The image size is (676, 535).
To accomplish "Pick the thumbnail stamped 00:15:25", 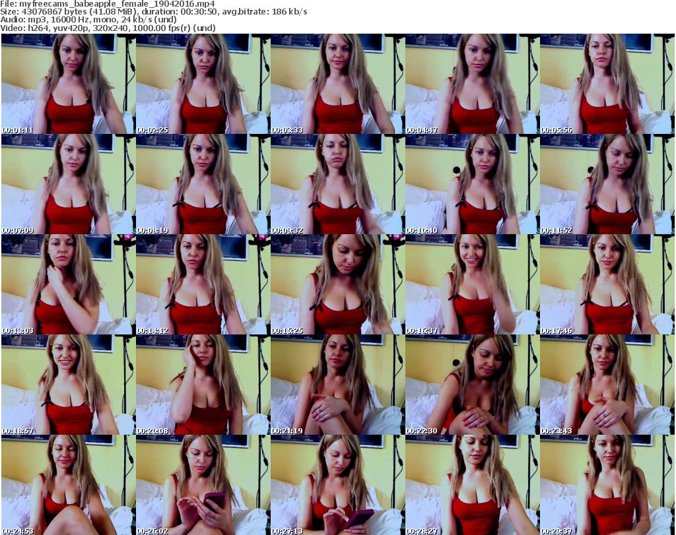I will 337,284.
